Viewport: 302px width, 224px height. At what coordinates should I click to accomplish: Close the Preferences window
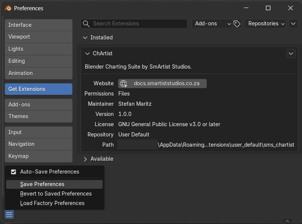[291, 8]
